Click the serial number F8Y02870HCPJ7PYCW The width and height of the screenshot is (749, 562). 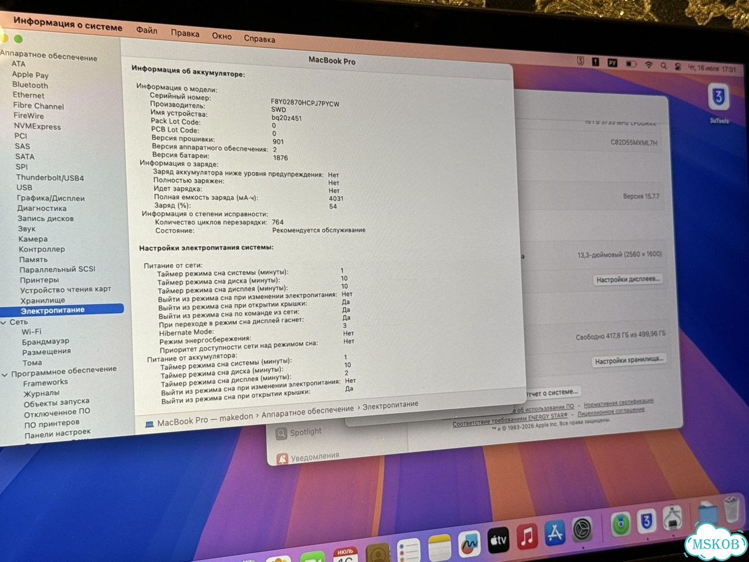(x=305, y=104)
